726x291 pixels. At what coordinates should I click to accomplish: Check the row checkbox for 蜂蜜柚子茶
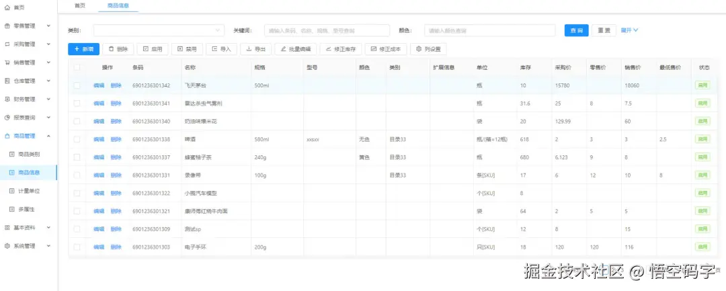point(77,157)
